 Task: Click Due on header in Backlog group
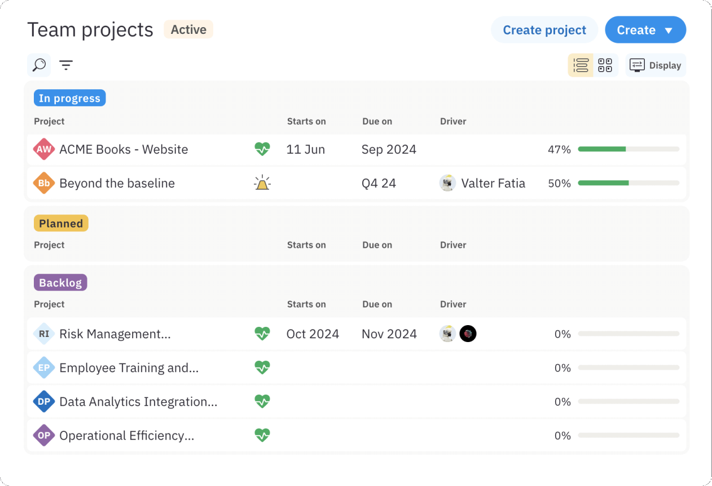point(377,304)
